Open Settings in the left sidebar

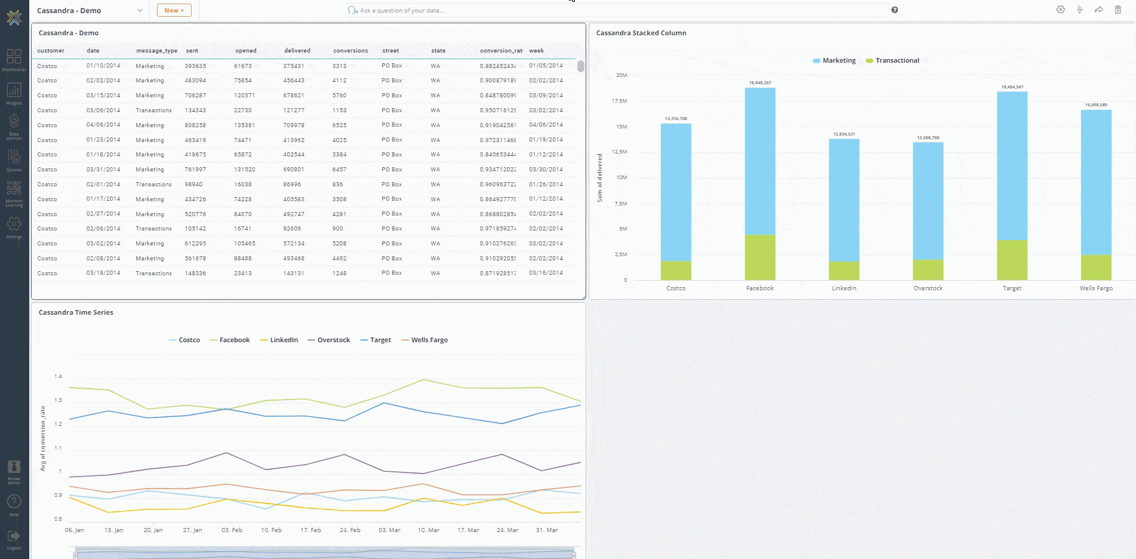pos(14,226)
